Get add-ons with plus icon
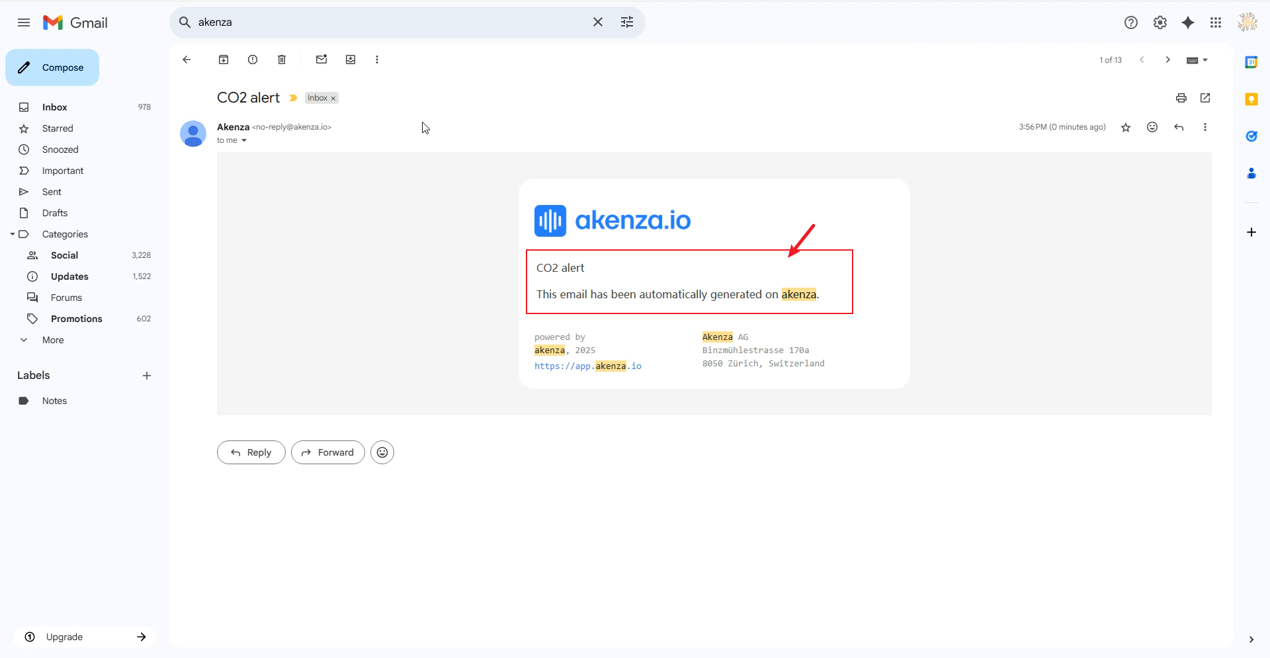1270x658 pixels. pos(1251,232)
